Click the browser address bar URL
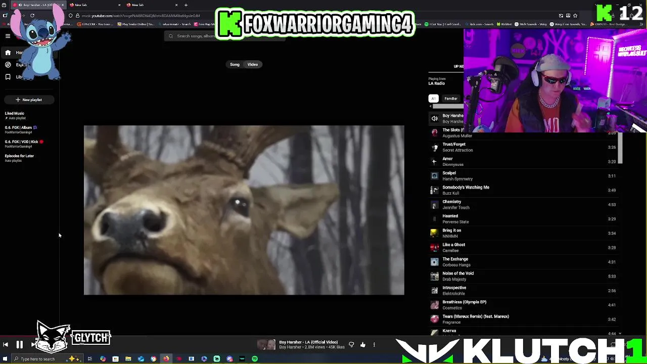Viewport: 647px width, 364px height. [141, 16]
